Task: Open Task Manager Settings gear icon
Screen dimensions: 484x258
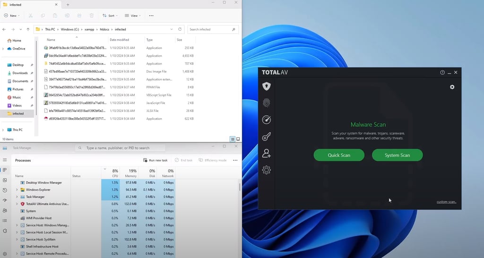Action: pos(5,254)
